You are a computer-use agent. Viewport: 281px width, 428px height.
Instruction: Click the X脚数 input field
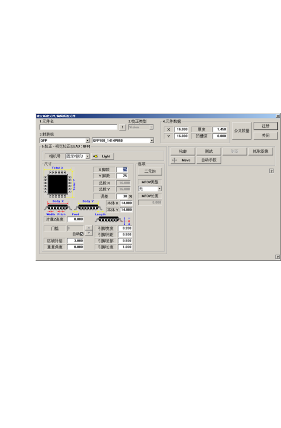[x=123, y=169]
